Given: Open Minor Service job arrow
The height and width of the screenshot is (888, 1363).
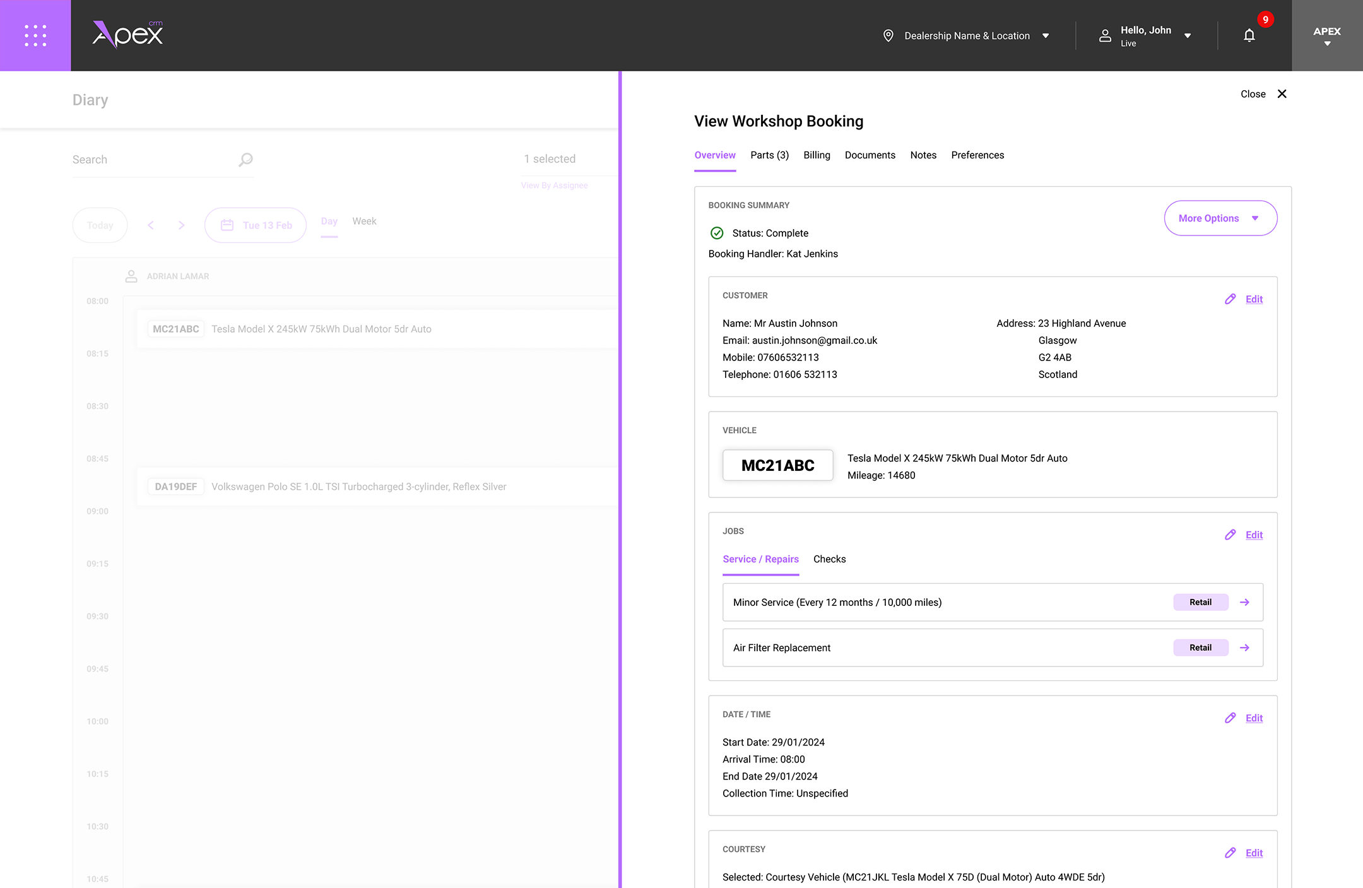Looking at the screenshot, I should click(x=1244, y=602).
